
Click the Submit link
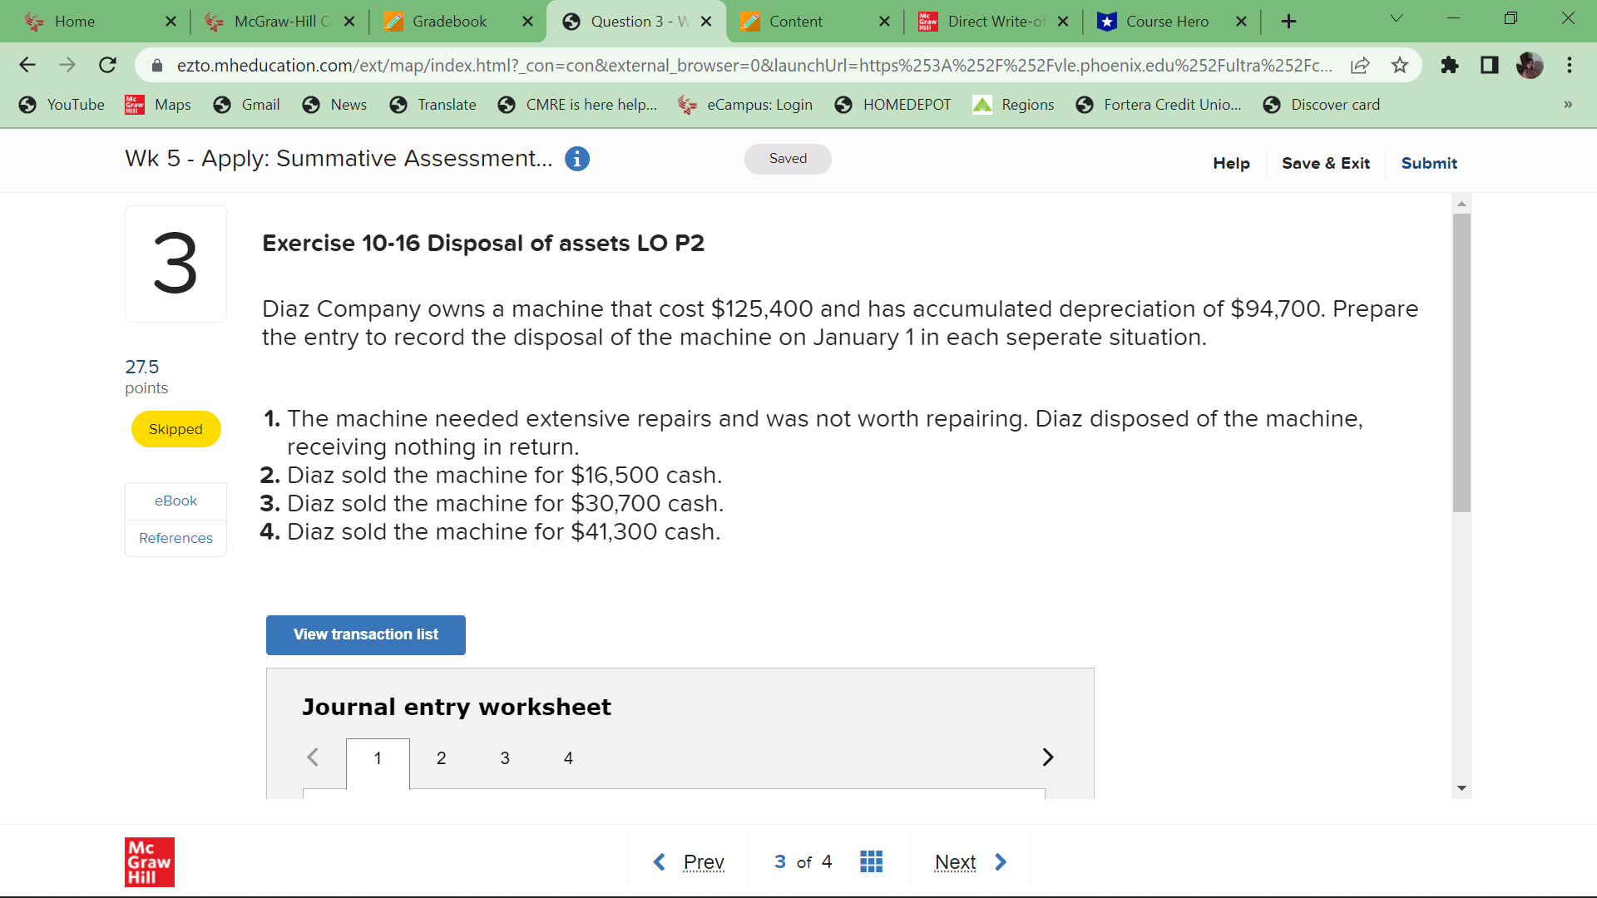(x=1428, y=163)
